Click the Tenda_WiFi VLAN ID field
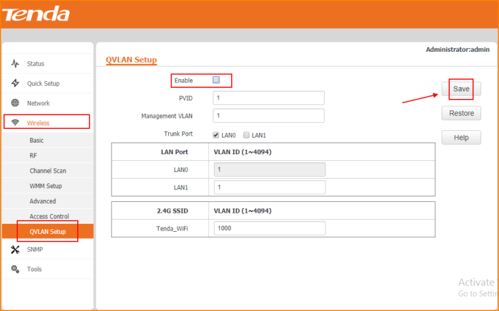 pos(268,228)
